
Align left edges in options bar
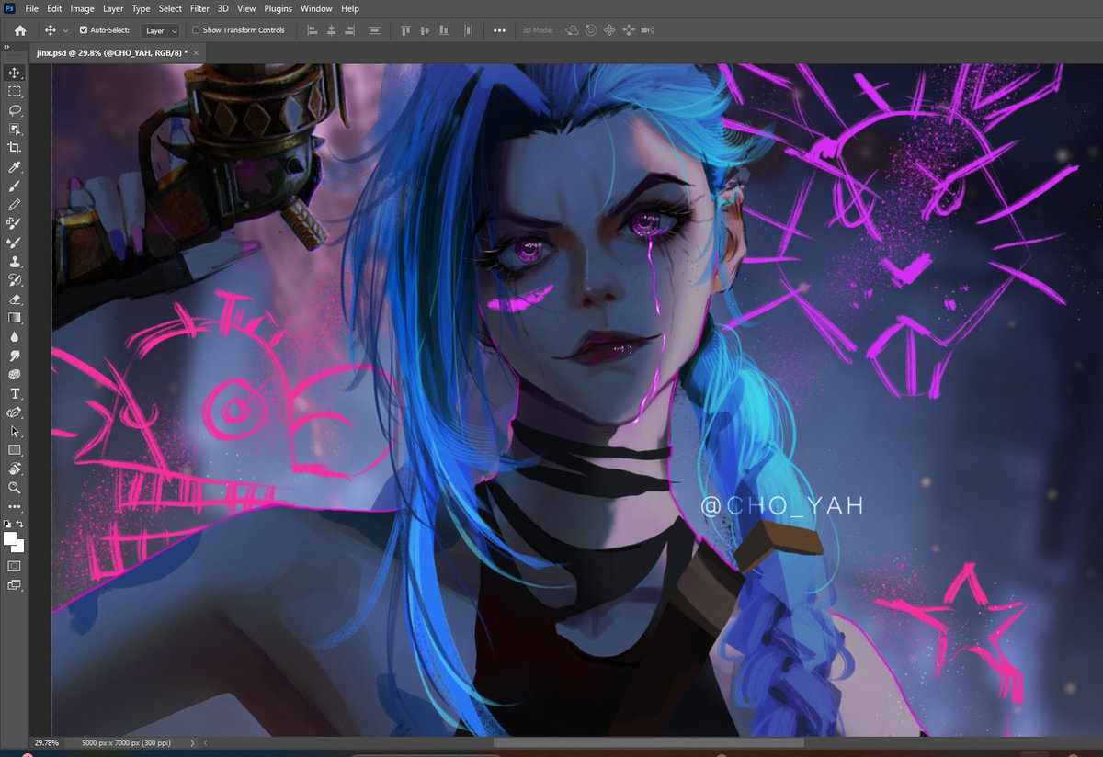312,30
